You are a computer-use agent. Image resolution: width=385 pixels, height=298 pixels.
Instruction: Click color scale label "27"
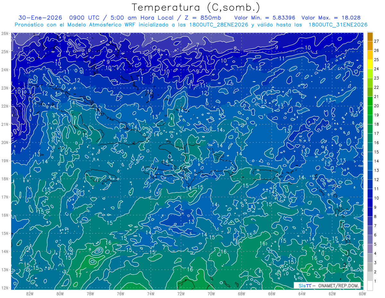tap(377, 41)
